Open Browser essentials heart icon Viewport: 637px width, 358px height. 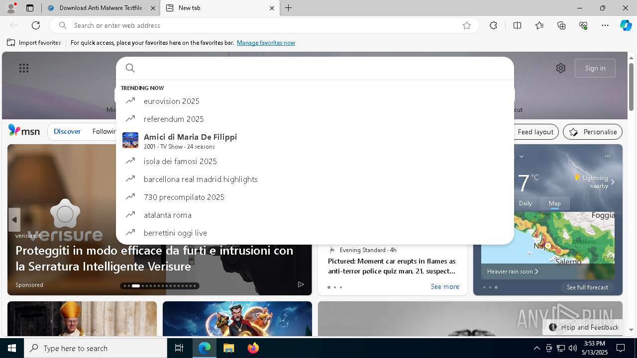coord(583,25)
